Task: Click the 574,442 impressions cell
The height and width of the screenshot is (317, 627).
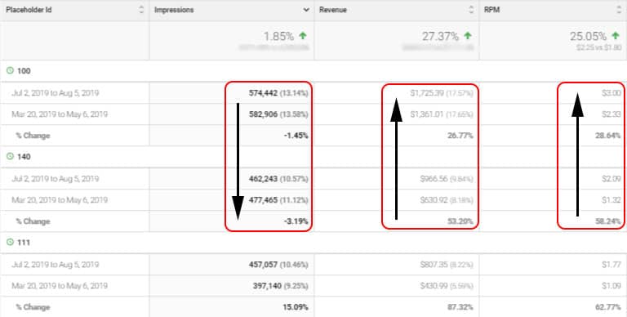Action: [232, 93]
